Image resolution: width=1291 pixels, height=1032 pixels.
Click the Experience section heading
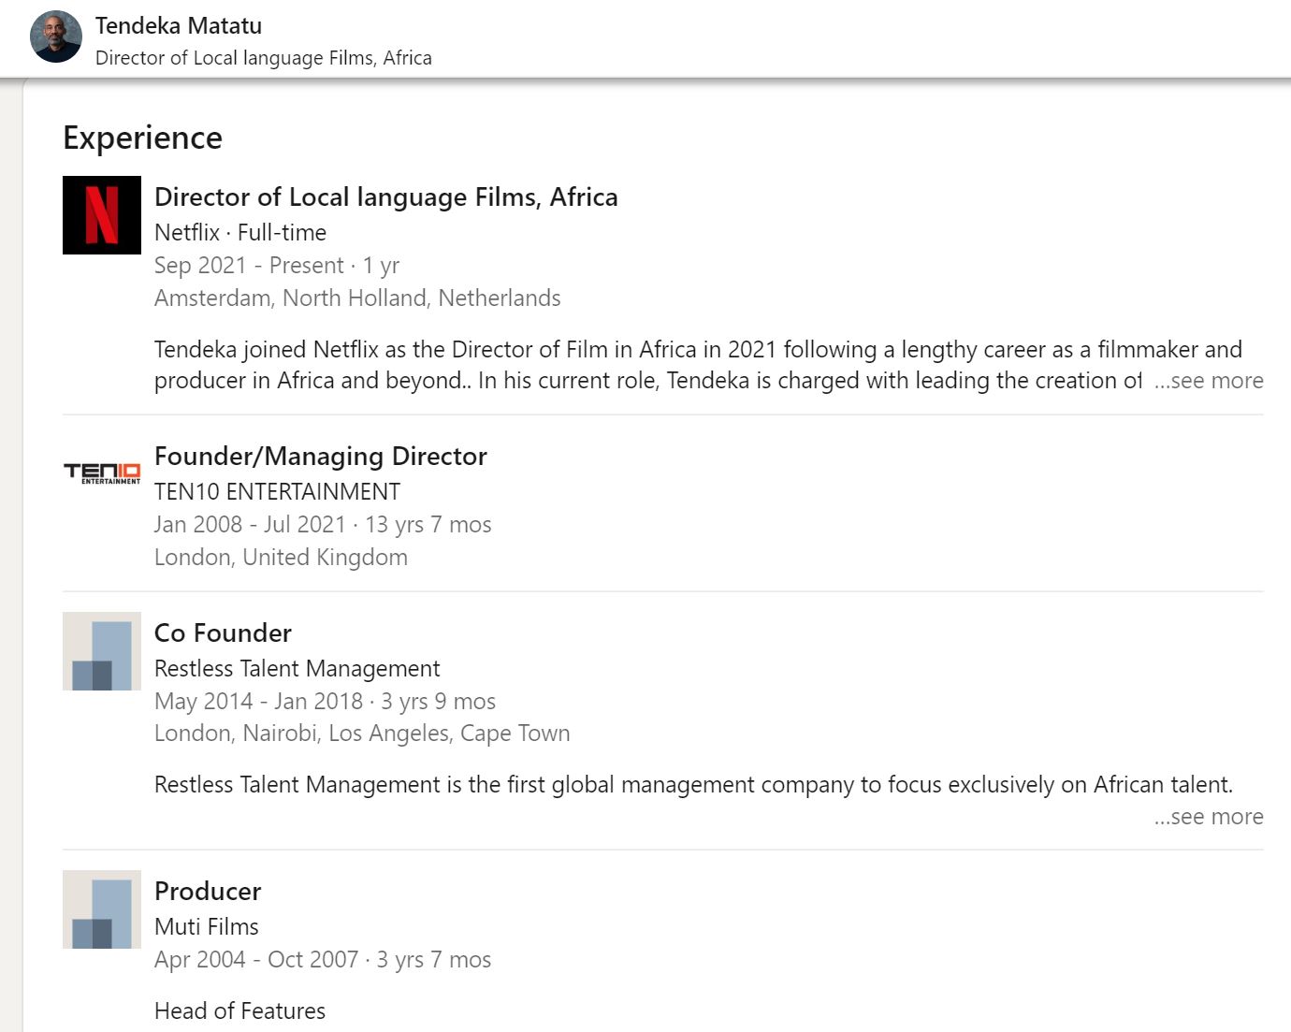click(x=142, y=138)
